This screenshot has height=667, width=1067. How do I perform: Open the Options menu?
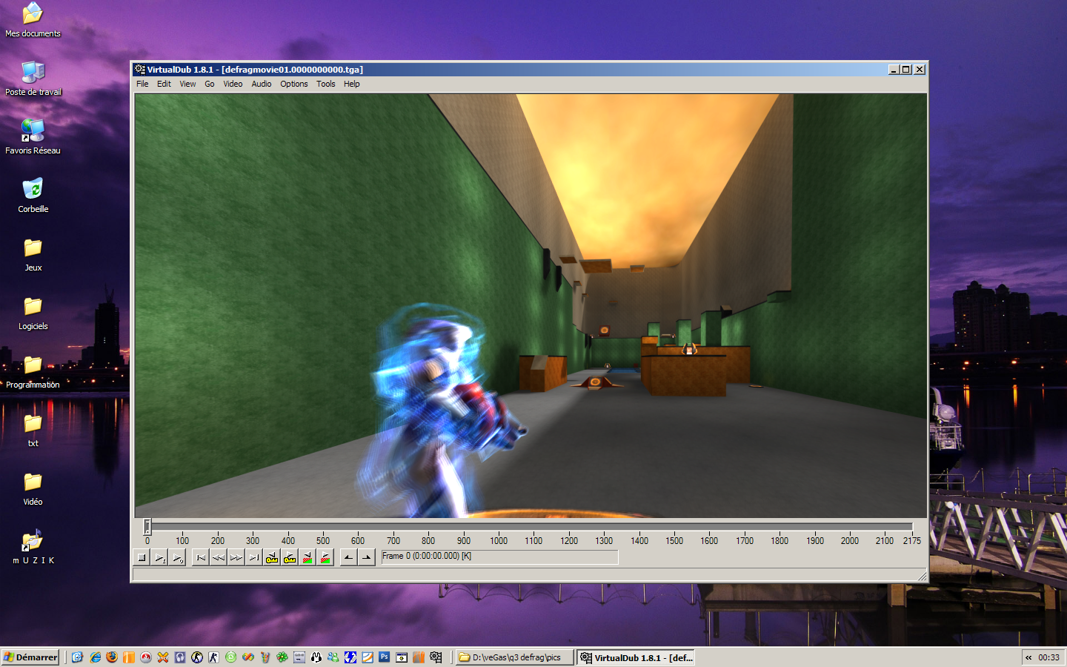pyautogui.click(x=293, y=84)
